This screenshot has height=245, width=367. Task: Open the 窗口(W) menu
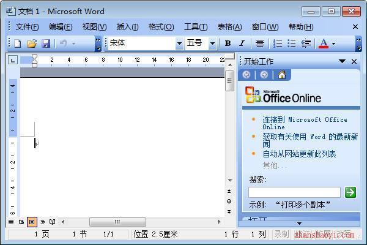coord(265,27)
